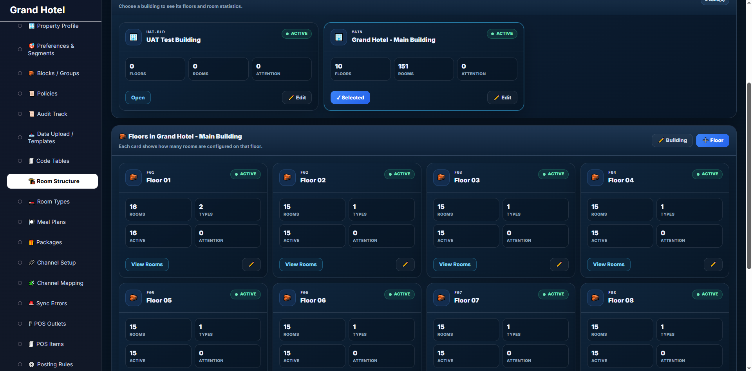Image resolution: width=752 pixels, height=371 pixels.
Task: Select Room Structure menu item
Action: point(52,181)
